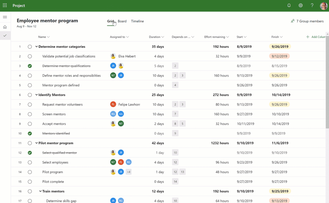The width and height of the screenshot is (329, 203).
Task: Click +4 more assignees on Pilot program row
Action: point(129,172)
